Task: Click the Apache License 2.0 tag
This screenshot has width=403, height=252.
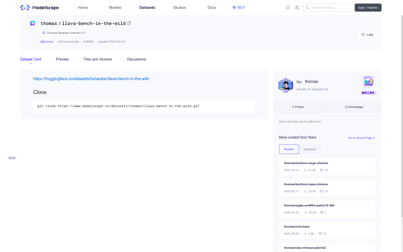Action: click(63, 33)
